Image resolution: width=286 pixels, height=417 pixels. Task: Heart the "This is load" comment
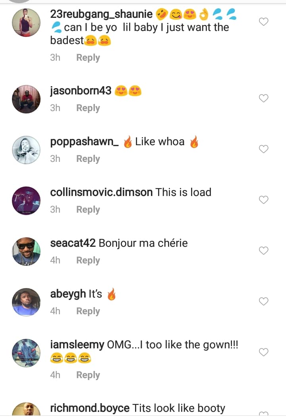264,200
